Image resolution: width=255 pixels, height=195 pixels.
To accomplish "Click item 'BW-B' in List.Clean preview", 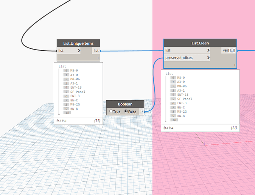I will click(181, 116).
